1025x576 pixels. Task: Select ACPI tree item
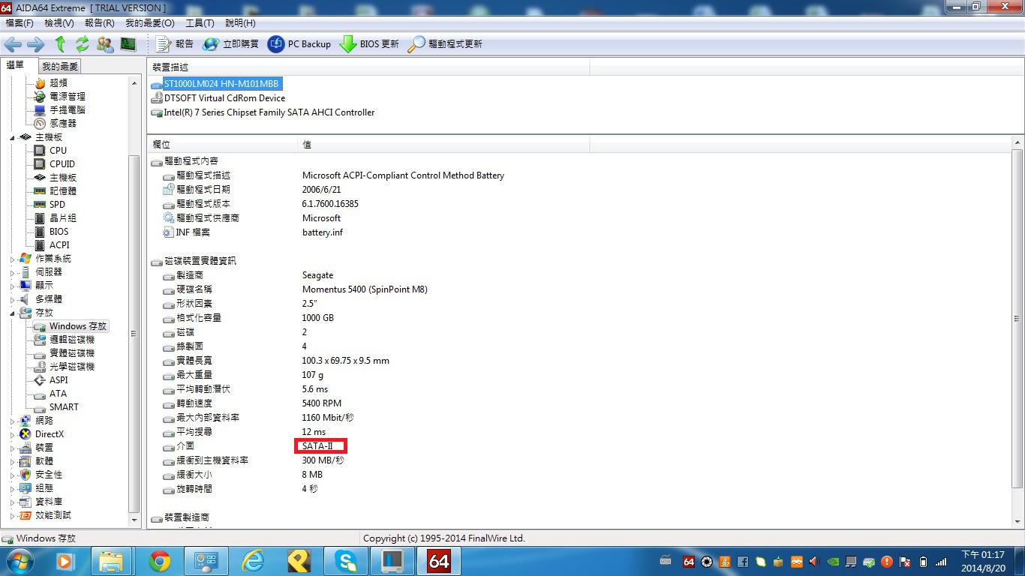[59, 245]
